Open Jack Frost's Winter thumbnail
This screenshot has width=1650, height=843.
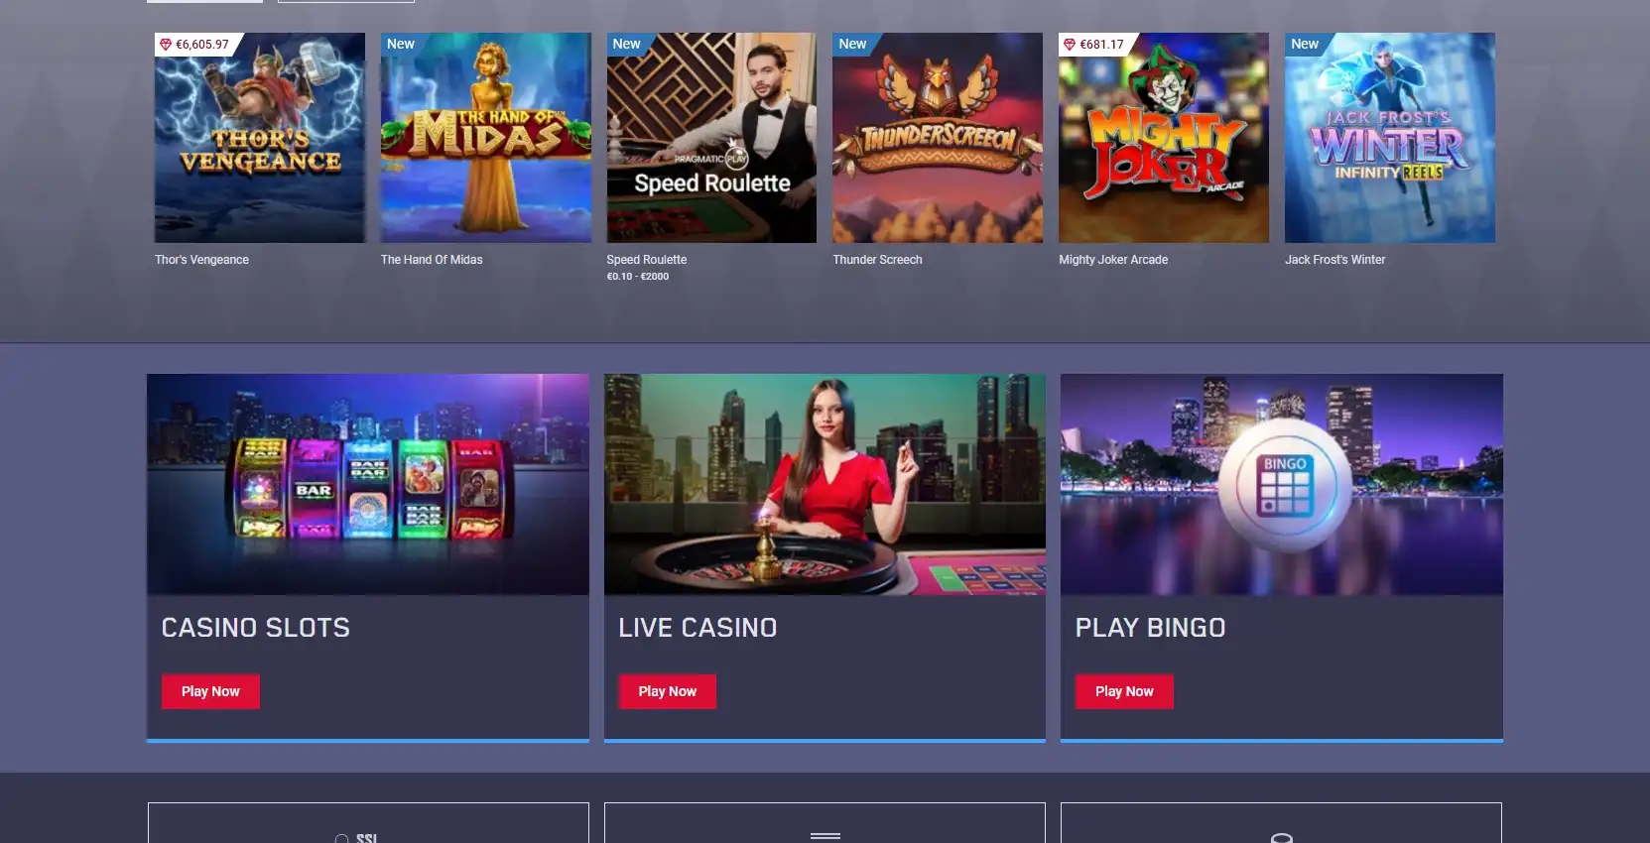point(1390,138)
